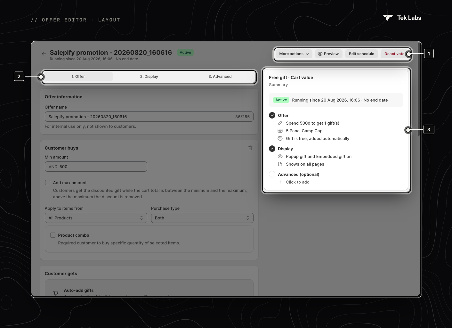
Task: Click the text Gift is free, added automatically
Action: [318, 138]
